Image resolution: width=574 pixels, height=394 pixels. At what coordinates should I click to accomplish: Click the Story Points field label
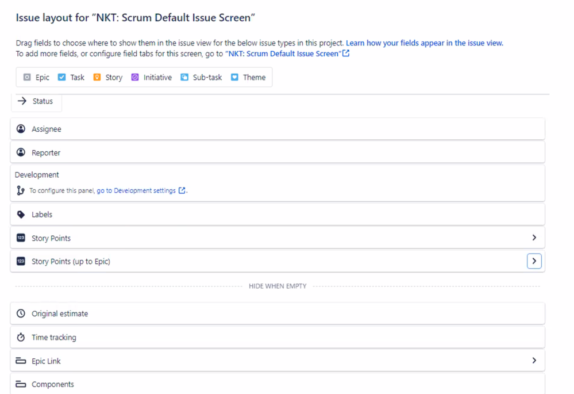51,238
